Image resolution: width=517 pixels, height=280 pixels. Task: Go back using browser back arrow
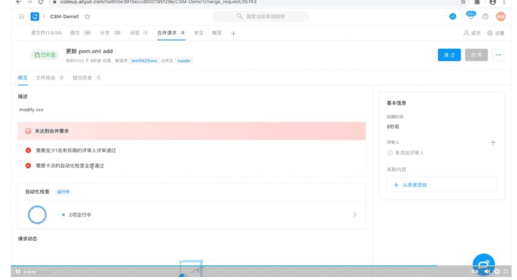pos(19,2)
